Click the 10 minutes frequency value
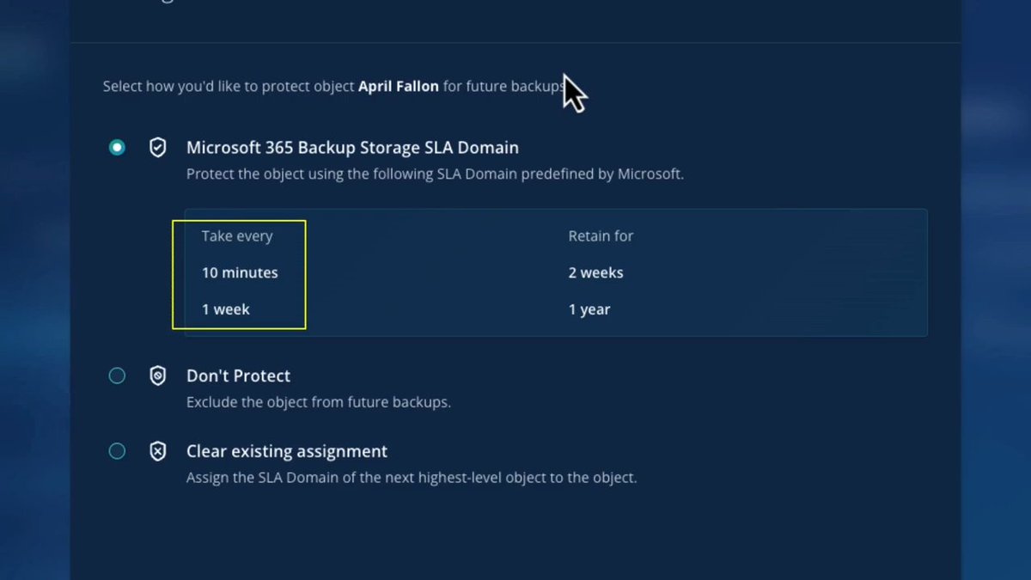The image size is (1031, 580). [240, 272]
